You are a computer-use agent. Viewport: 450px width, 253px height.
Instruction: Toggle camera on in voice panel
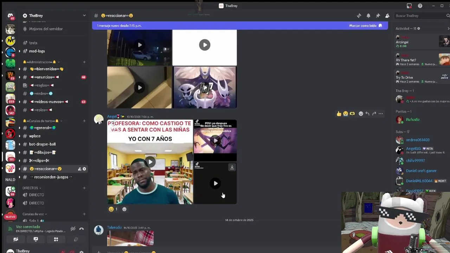[x=16, y=239]
